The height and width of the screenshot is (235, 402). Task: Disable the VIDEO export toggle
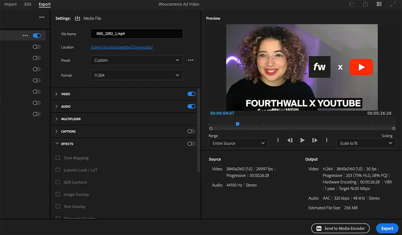[x=191, y=94]
